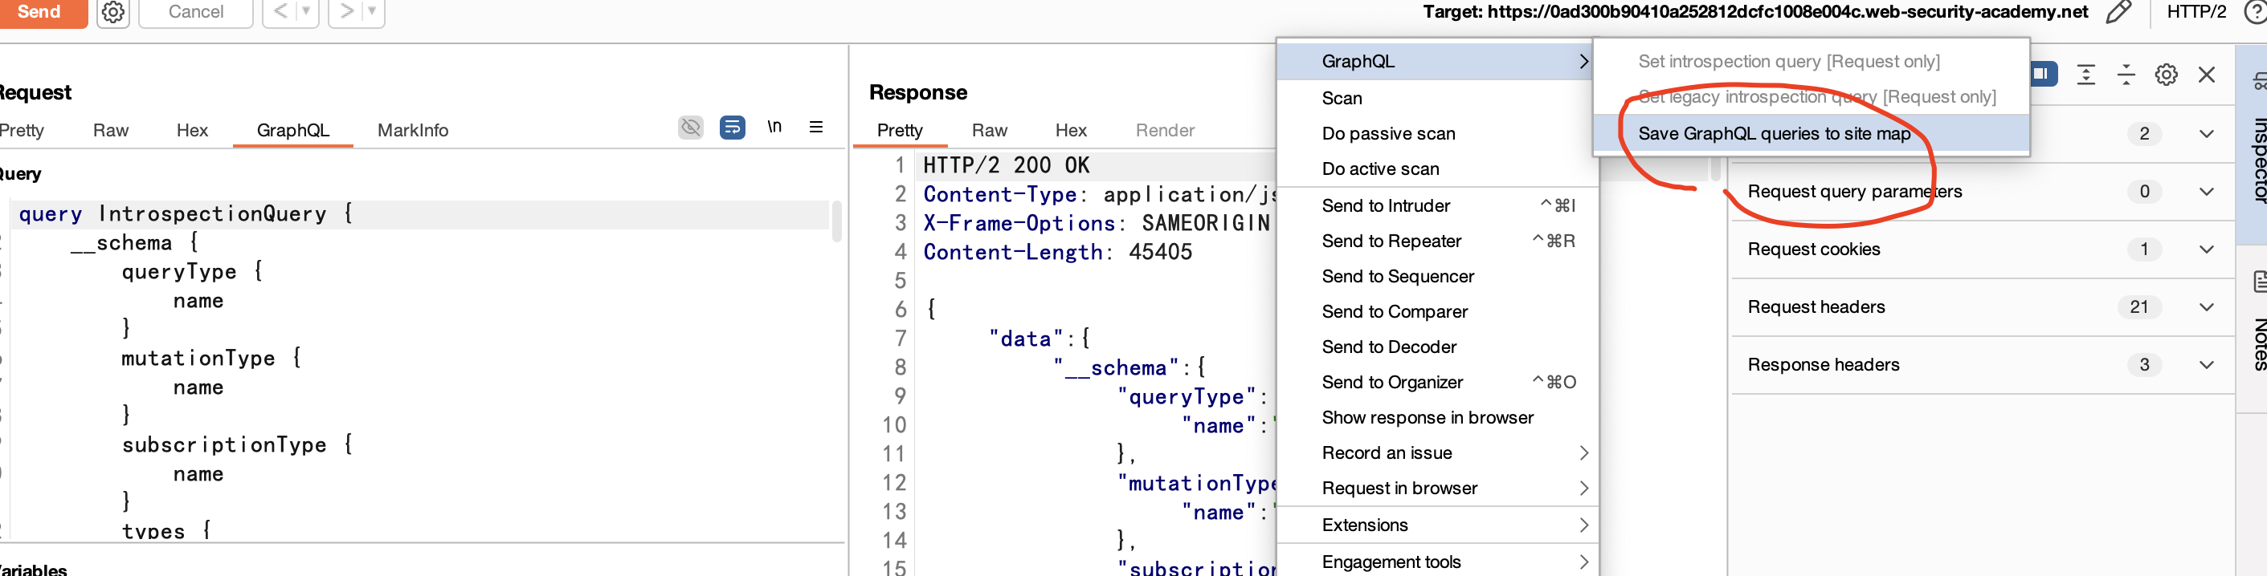This screenshot has width=2267, height=576.
Task: Click the orange Send button
Action: coord(39,12)
